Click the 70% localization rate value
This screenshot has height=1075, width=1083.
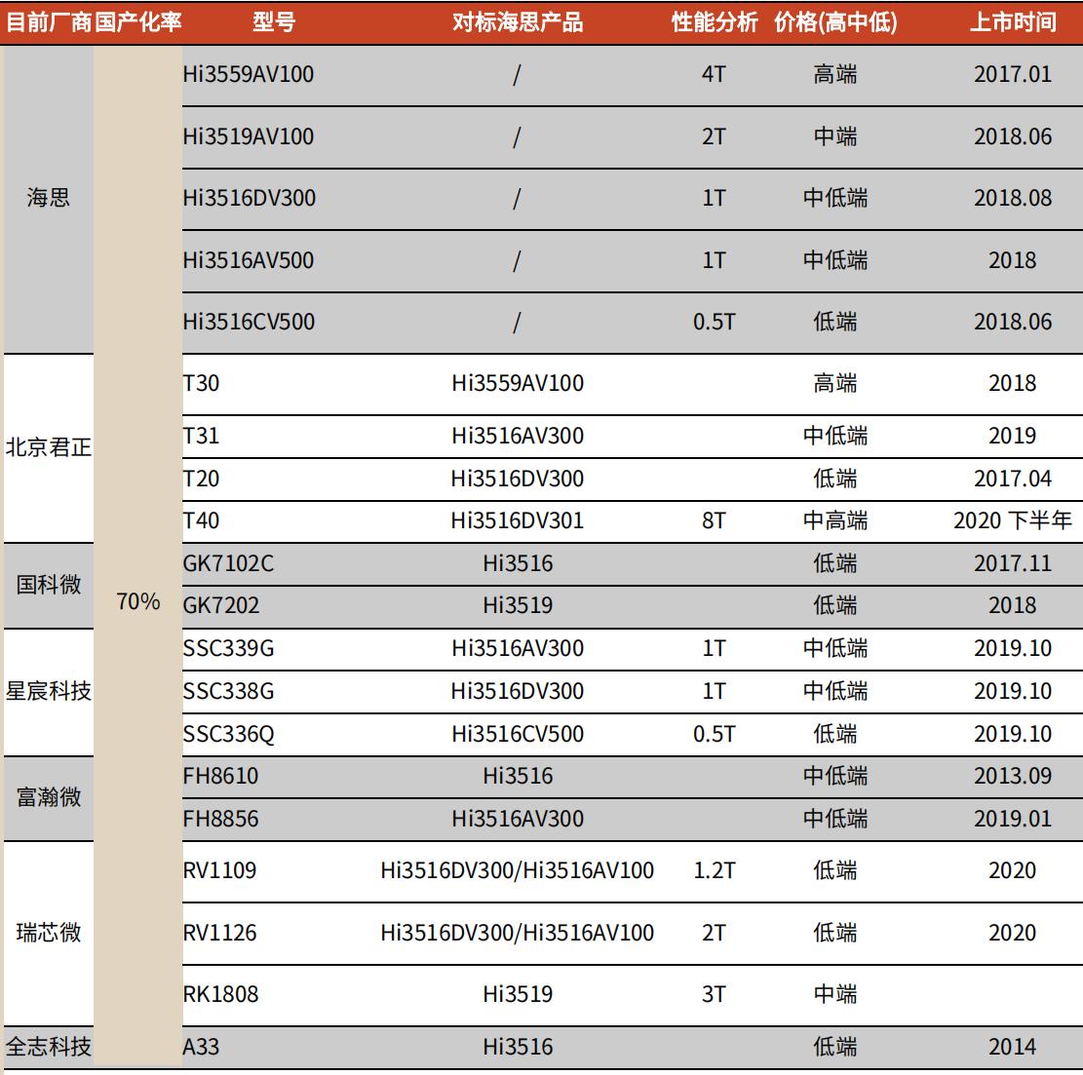(x=138, y=601)
